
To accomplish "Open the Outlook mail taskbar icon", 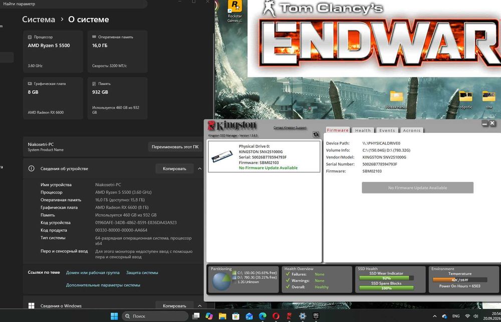I will pos(249,316).
